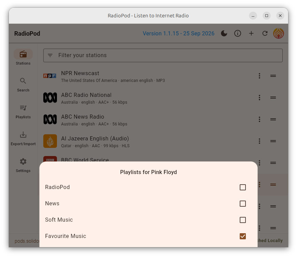
Task: Open Settings from the sidebar
Action: coord(23,165)
